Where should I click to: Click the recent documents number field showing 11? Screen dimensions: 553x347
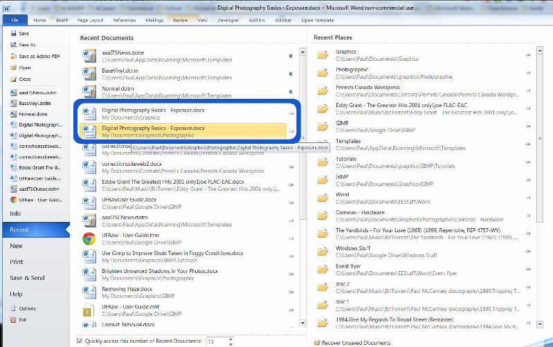217,341
